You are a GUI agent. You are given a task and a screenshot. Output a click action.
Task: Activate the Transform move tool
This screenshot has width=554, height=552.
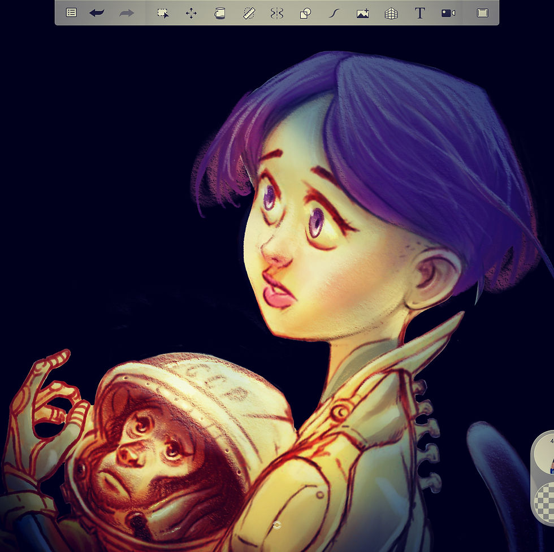(191, 14)
